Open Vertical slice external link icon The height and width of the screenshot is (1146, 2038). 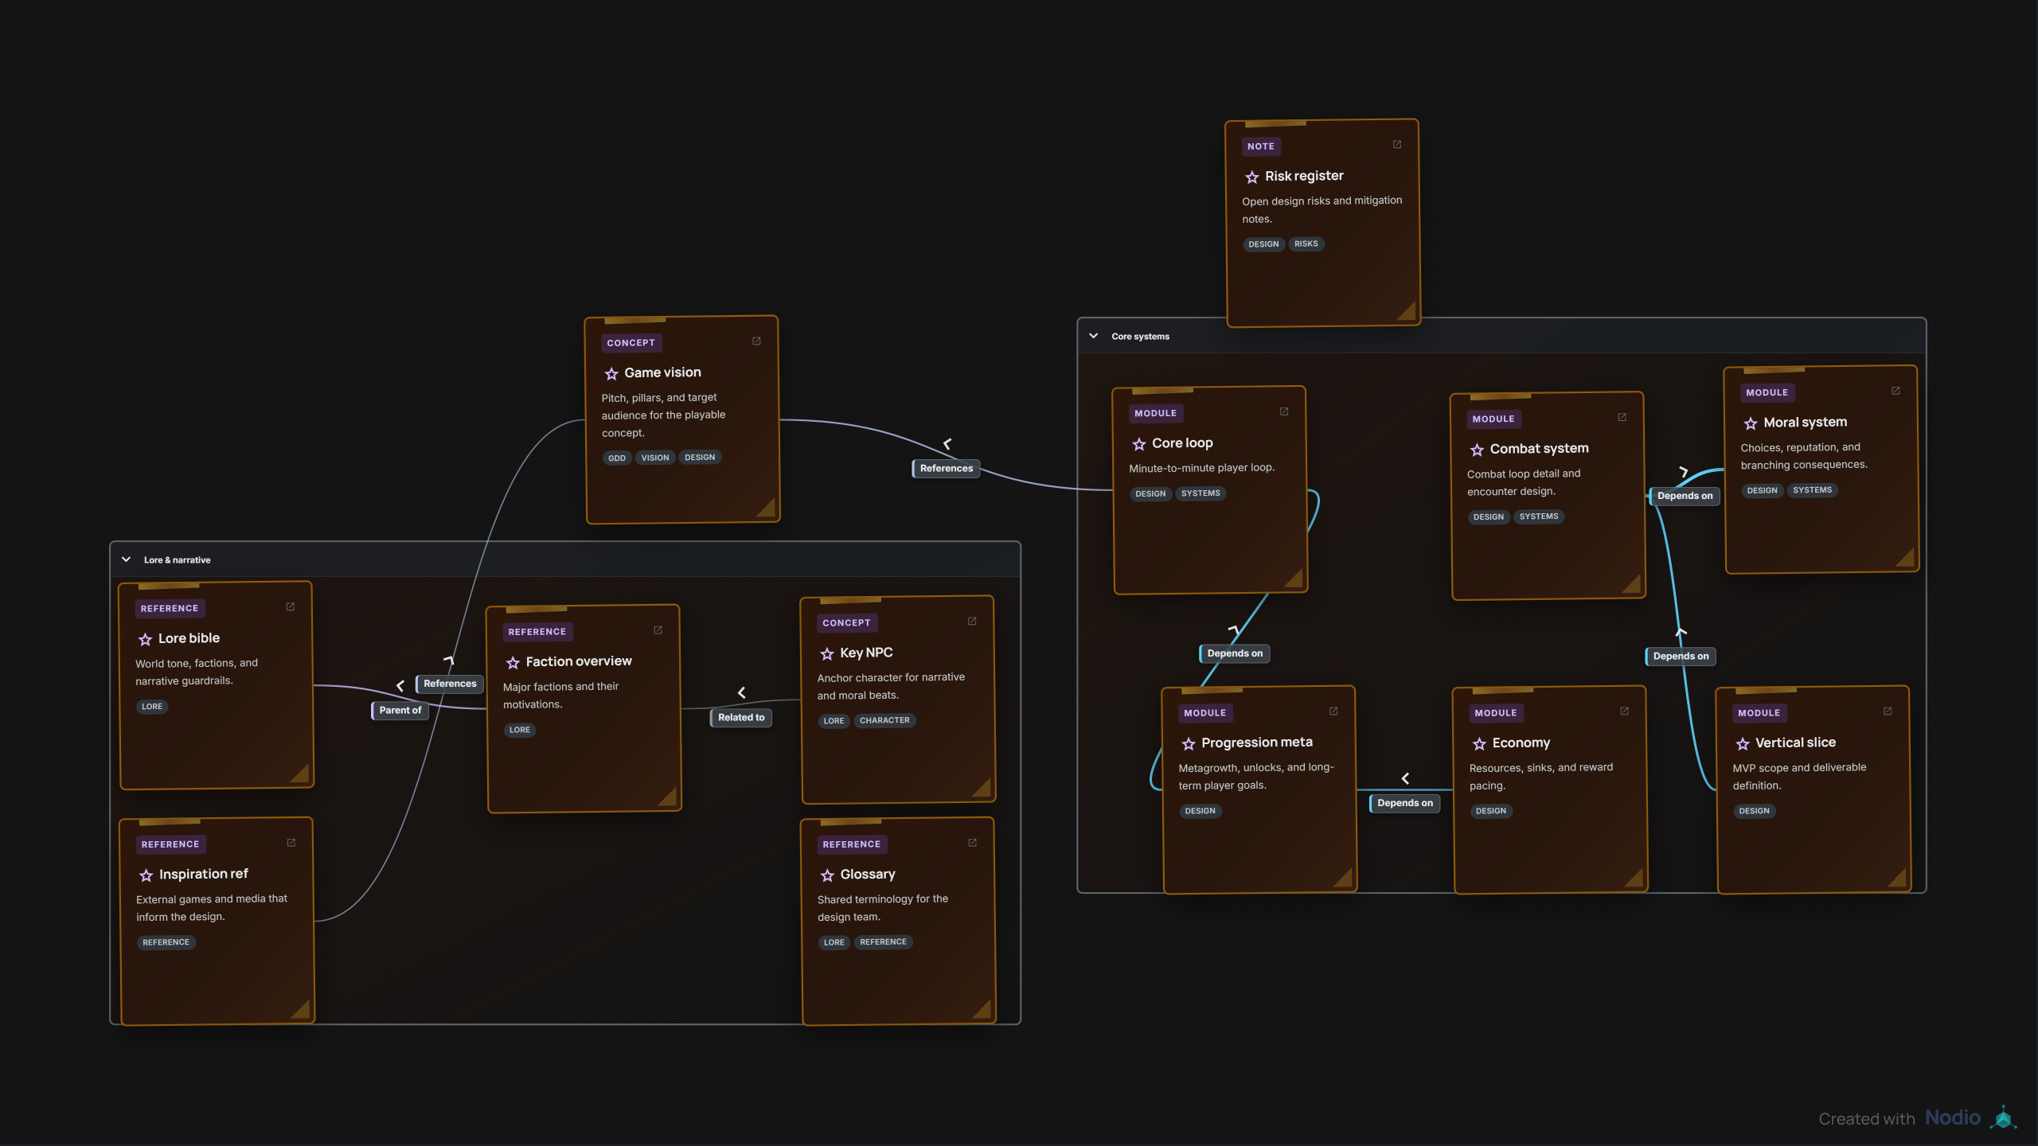click(x=1887, y=711)
